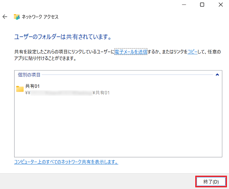Maximize the dialog window
Image resolution: width=229 pixels, height=189 pixels.
tap(202, 5)
